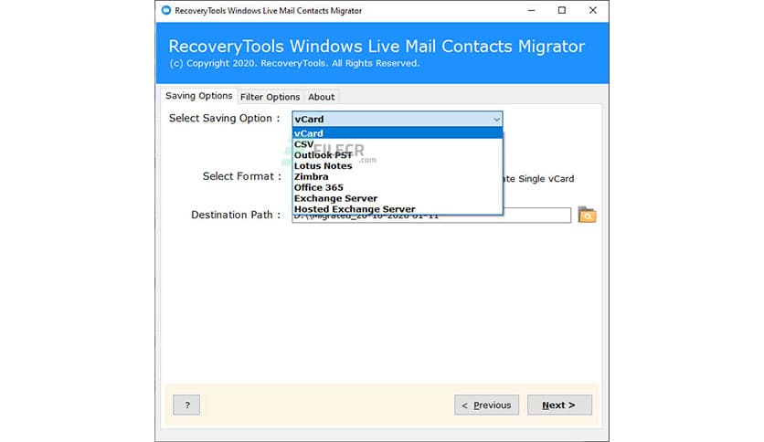The image size is (764, 442).
Task: Click the question mark help button
Action: click(186, 405)
